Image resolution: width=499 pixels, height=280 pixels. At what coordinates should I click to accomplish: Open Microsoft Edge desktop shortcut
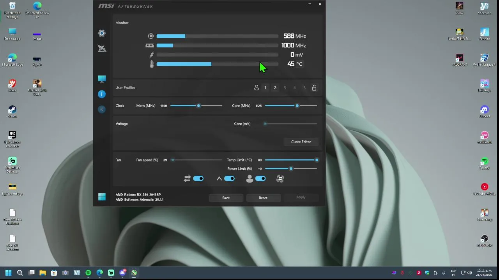(x=12, y=60)
